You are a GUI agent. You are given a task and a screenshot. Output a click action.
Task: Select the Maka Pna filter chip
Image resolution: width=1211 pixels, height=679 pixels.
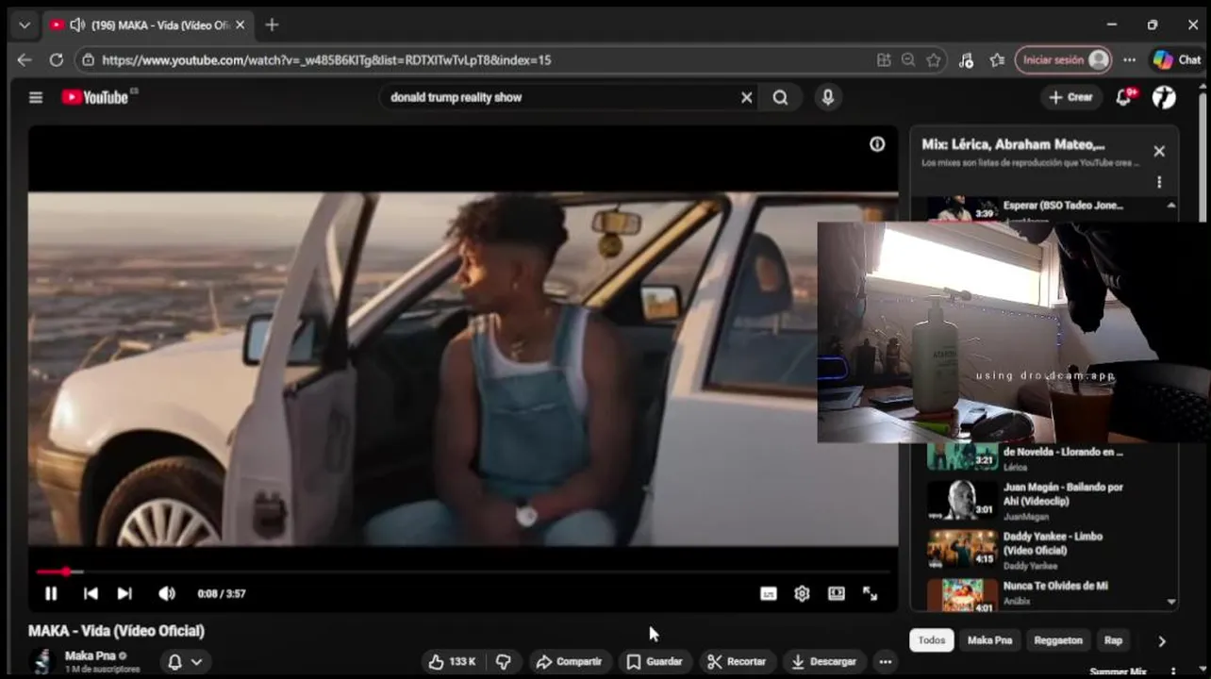pos(989,640)
